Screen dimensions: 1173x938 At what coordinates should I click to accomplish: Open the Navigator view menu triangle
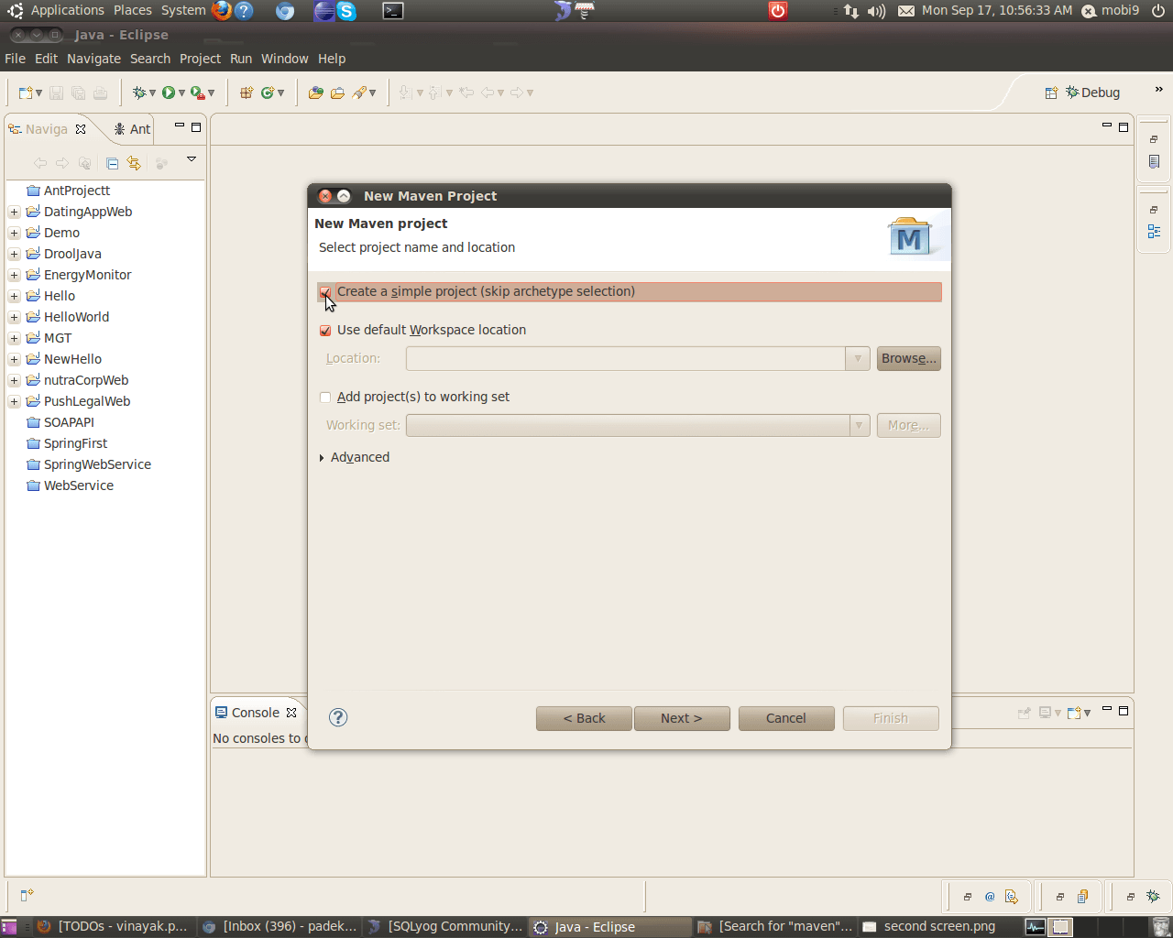[x=191, y=158]
